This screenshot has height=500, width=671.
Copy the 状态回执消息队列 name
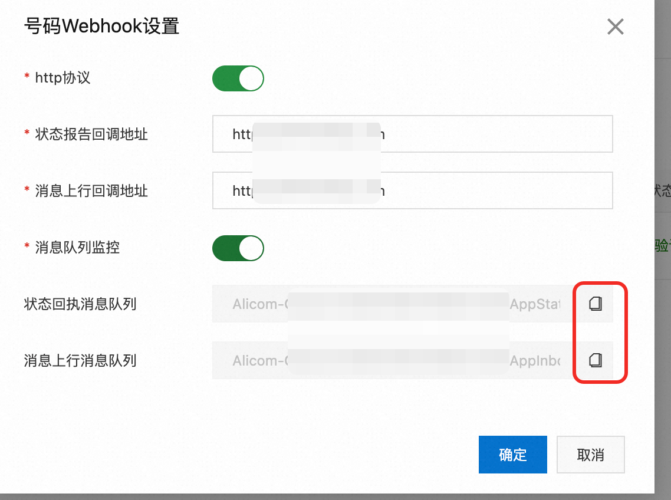point(596,304)
